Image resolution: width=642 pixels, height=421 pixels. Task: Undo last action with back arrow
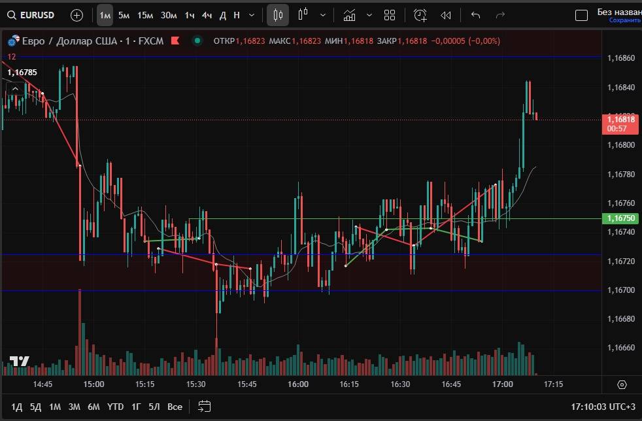(x=476, y=15)
